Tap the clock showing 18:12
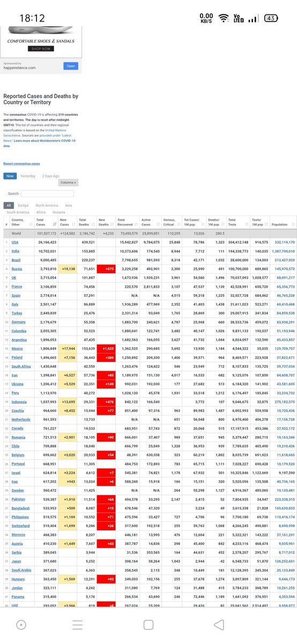Image resolution: width=297 pixels, height=643 pixels. pos(32,18)
